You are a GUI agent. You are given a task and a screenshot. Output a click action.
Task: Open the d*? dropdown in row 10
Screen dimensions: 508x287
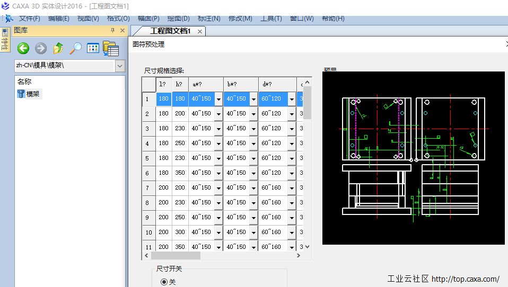tap(292, 232)
